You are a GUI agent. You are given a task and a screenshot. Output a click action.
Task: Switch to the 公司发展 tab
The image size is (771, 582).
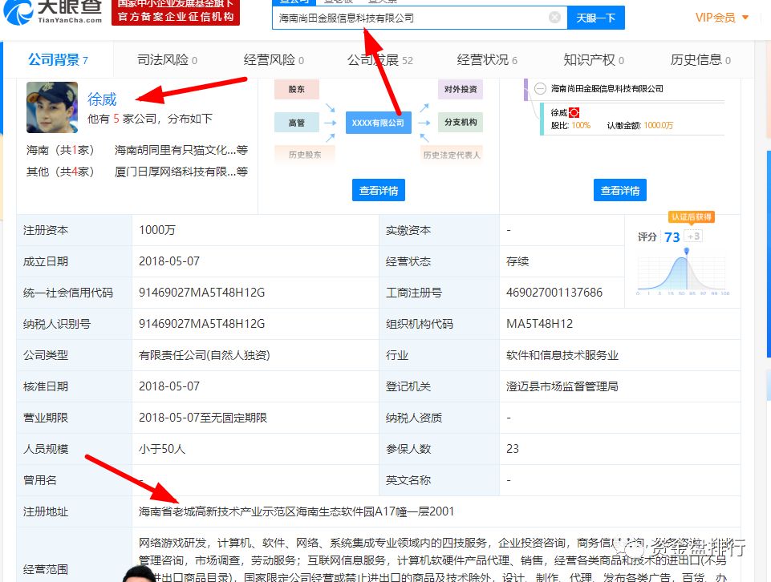[379, 60]
